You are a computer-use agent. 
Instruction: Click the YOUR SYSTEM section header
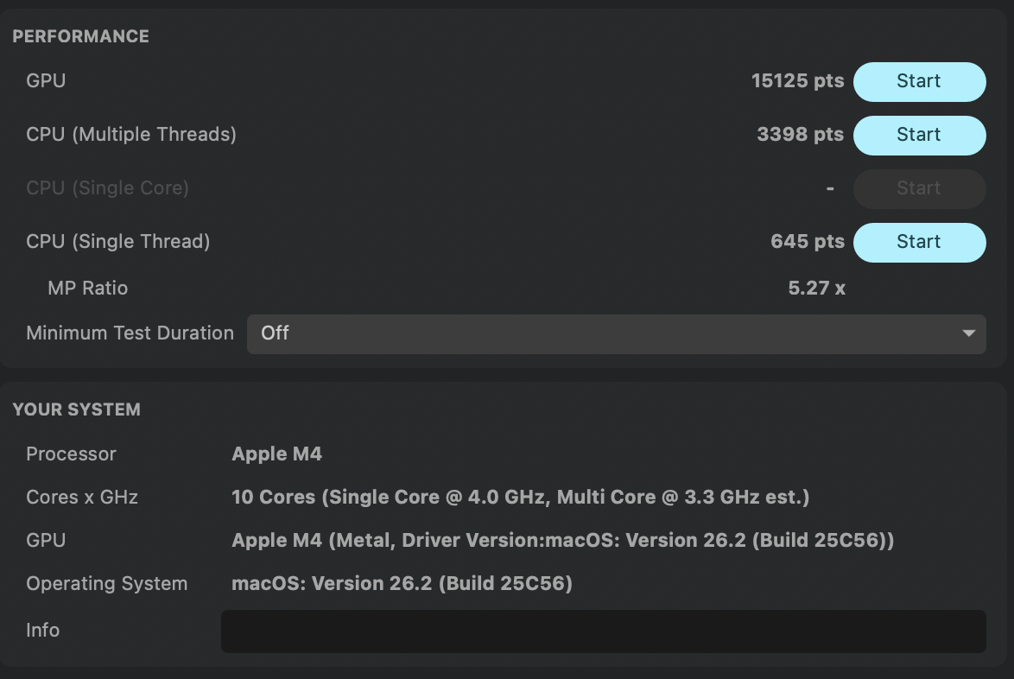click(x=76, y=409)
